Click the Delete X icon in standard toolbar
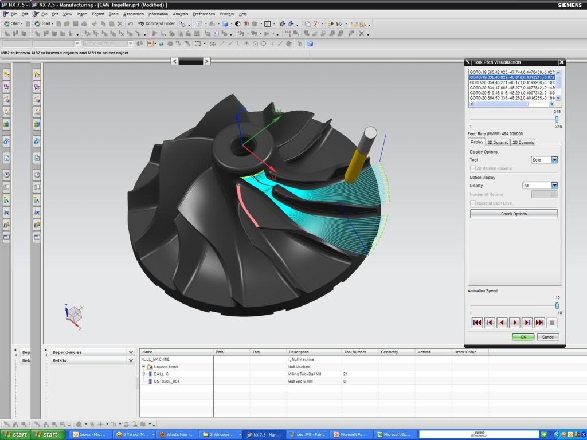The width and height of the screenshot is (587, 440). point(120,24)
